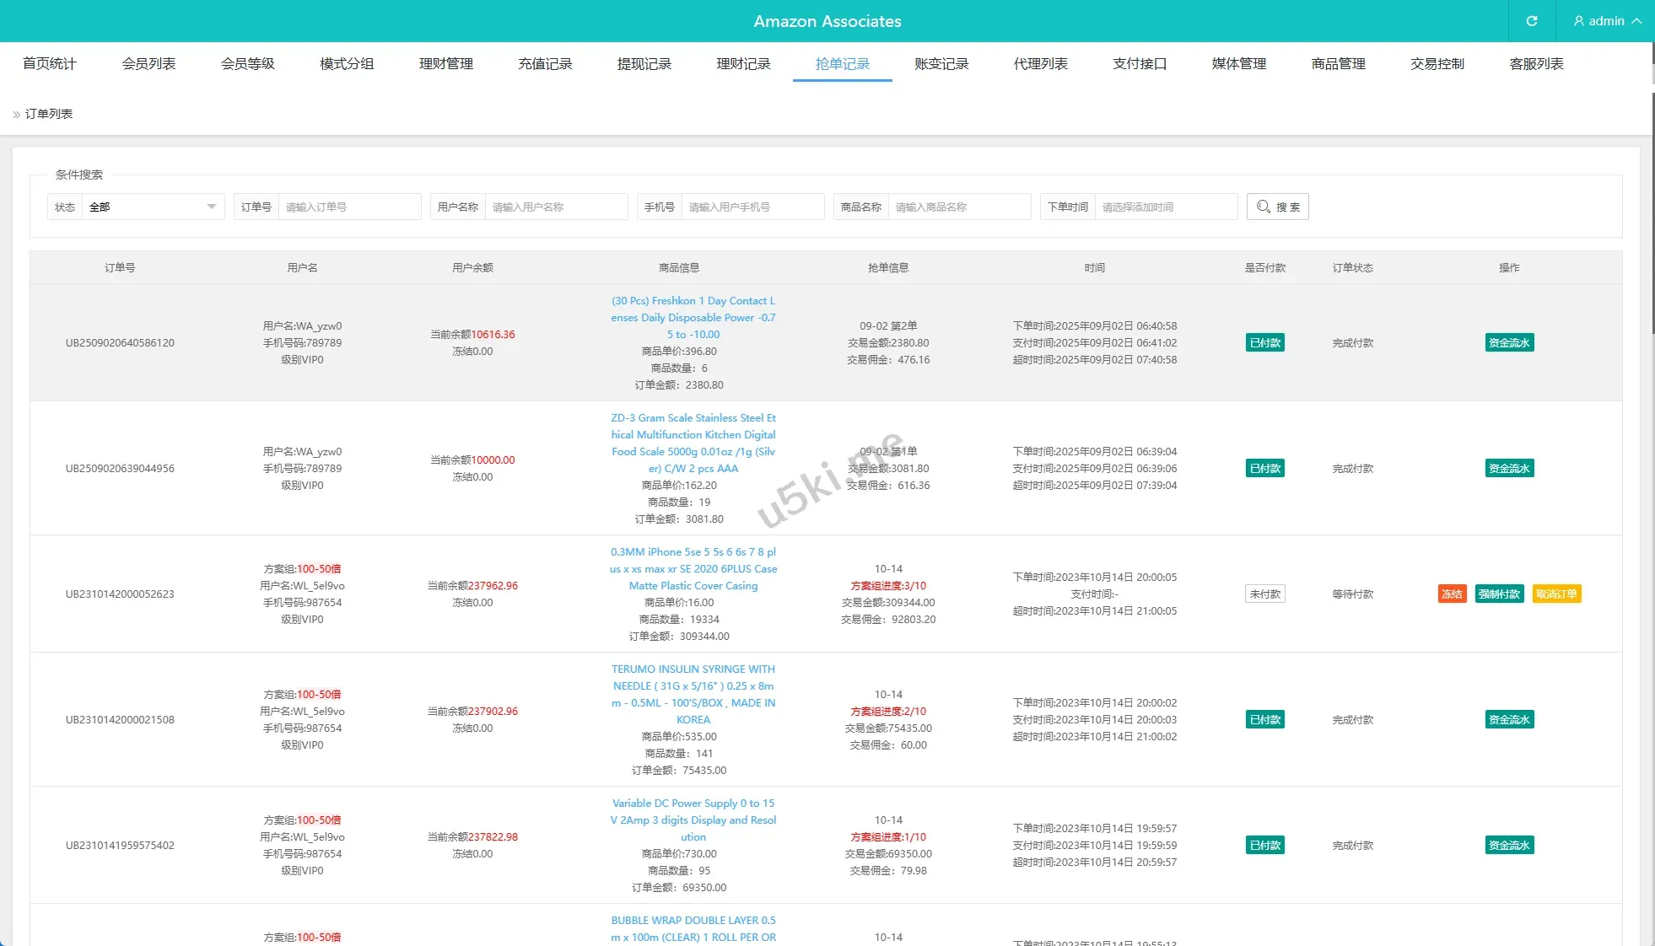
Task: Click the search button with magnifier icon
Action: pyautogui.click(x=1277, y=207)
